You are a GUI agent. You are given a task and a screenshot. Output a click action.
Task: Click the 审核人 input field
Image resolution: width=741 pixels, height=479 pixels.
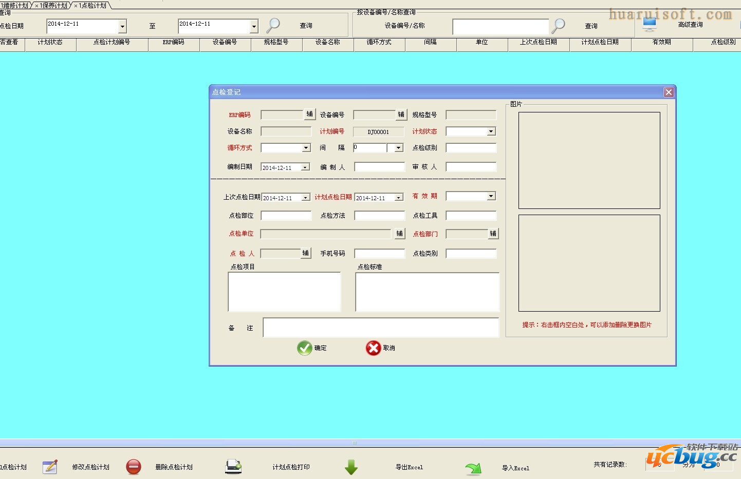pos(471,167)
